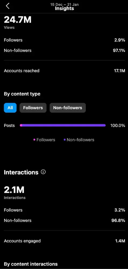Click the purple Posts progress bar

pos(63,125)
